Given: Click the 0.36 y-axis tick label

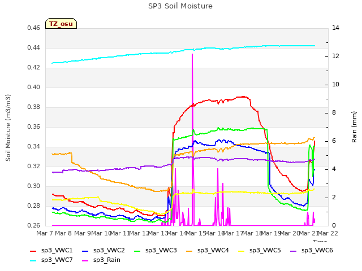Looking at the screenshot, I should point(34,126).
